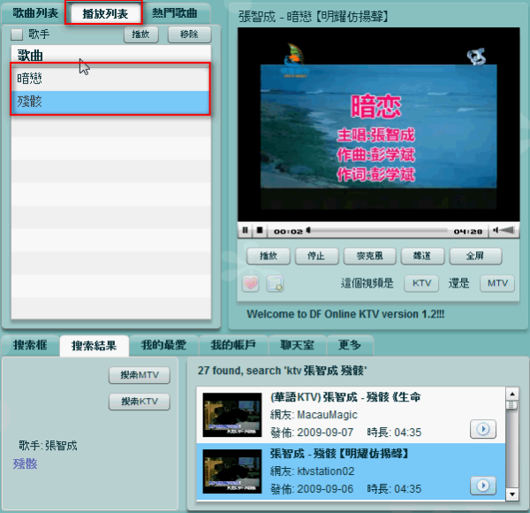Click the title (華語KTV) 張智成 - 殘骸

click(345, 397)
